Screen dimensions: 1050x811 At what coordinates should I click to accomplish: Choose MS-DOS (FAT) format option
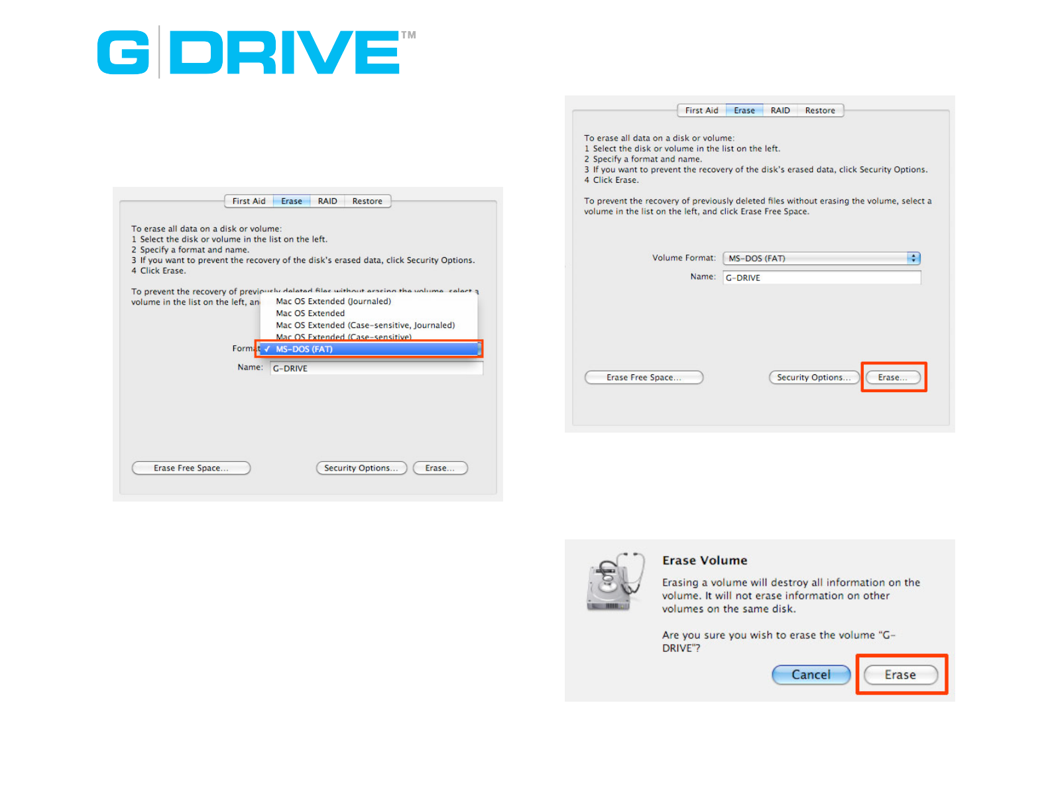(370, 349)
